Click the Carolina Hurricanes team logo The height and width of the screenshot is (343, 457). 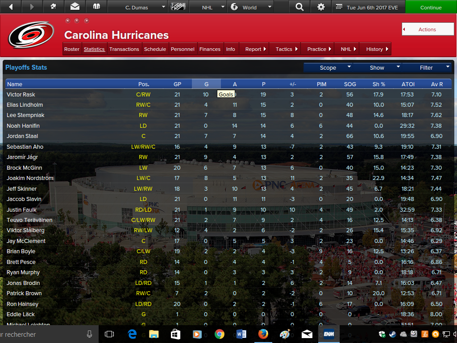point(31,35)
